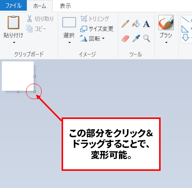Select the Fill with color bucket tool
This screenshot has height=188, width=192.
(x=136, y=24)
